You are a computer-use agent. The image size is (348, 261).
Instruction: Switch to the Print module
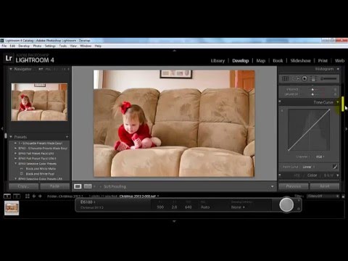click(323, 61)
